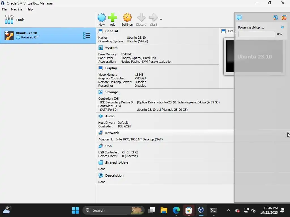The width and height of the screenshot is (290, 217).
Task: Click the Boot Order value text
Action: [x=138, y=58]
